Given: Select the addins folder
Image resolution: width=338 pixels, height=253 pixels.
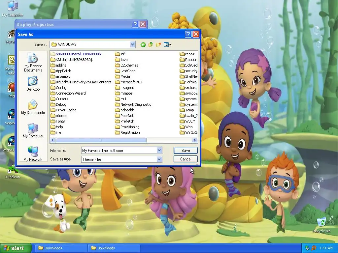Looking at the screenshot, I should click(x=58, y=65).
